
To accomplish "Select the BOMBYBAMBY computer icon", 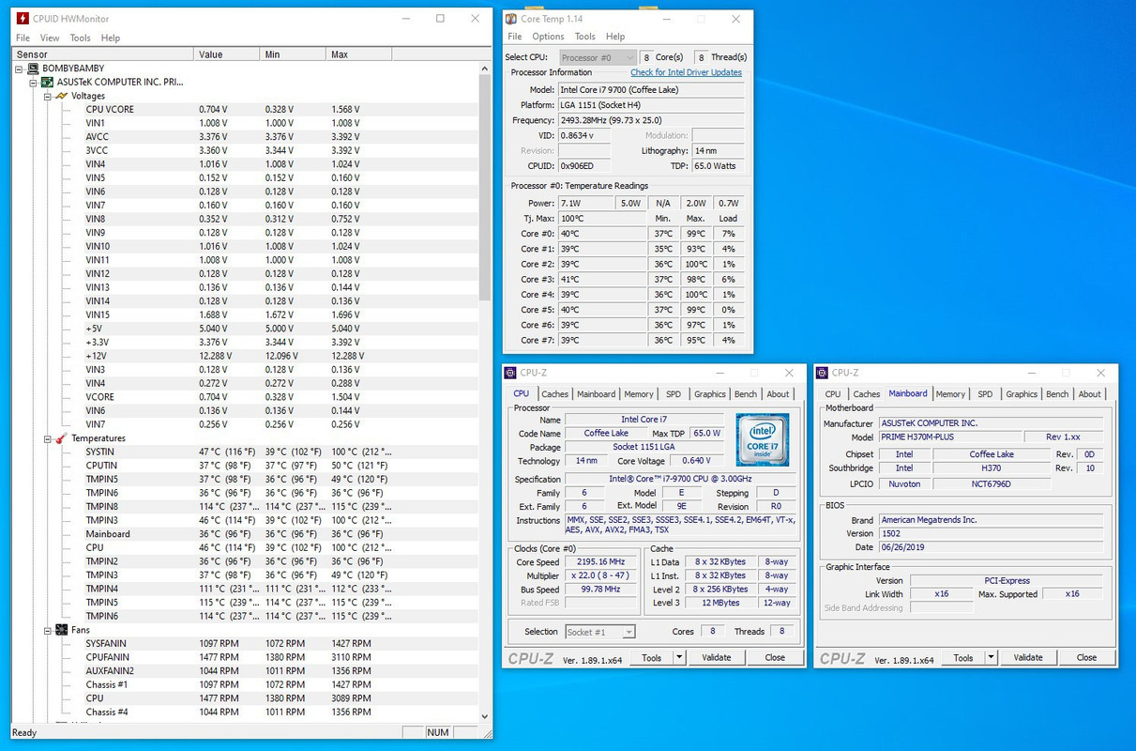I will [33, 69].
